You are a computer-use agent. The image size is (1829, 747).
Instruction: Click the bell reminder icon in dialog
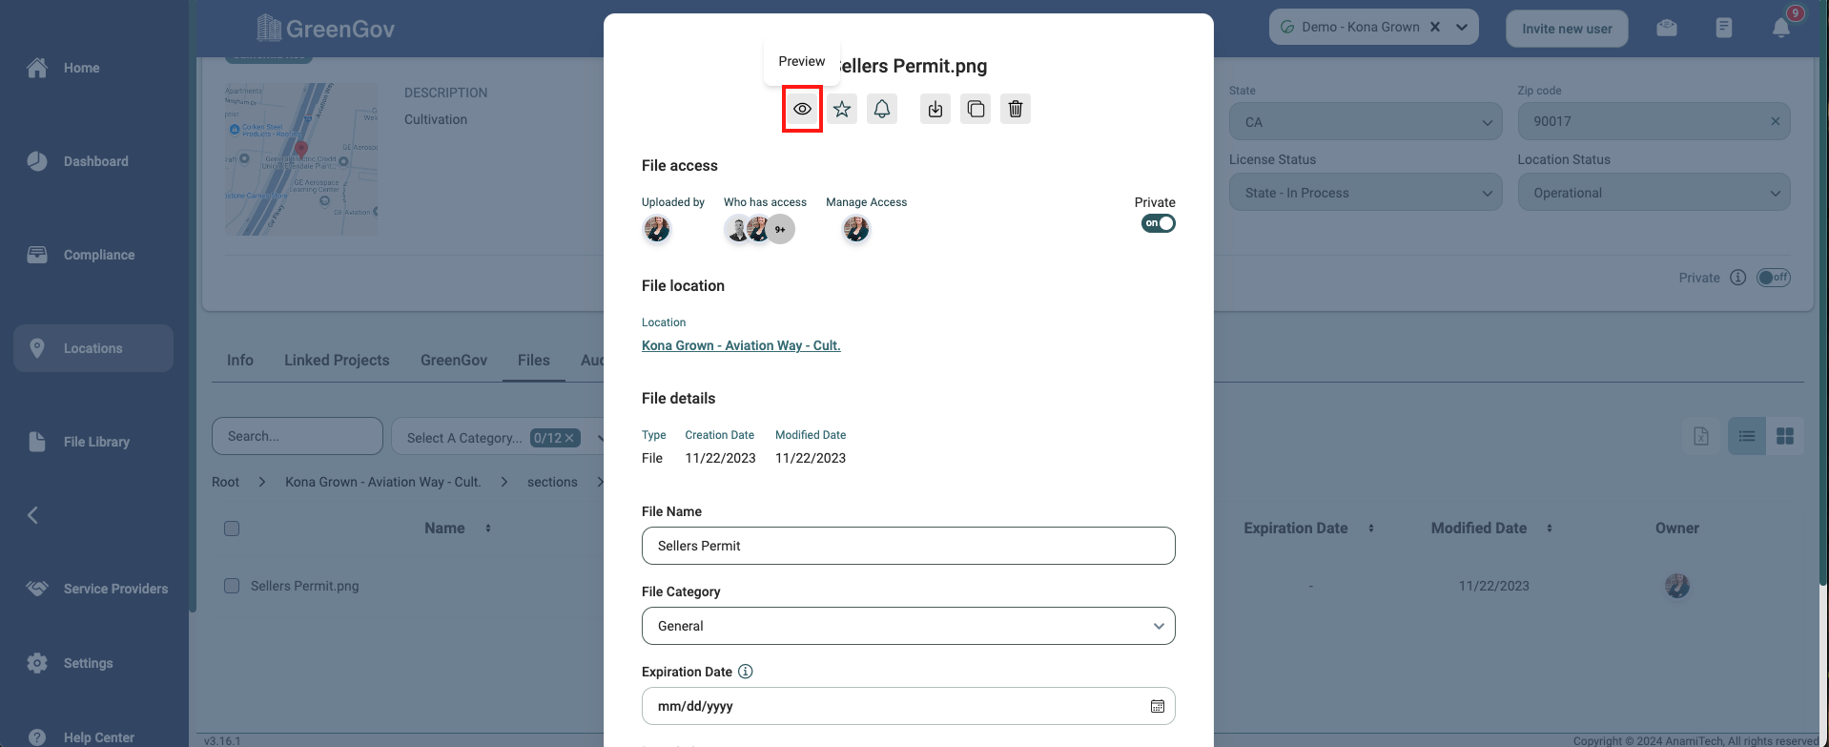882,109
